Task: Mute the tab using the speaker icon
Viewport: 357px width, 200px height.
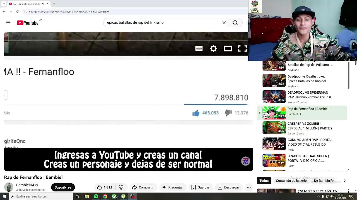Action: click(43, 4)
